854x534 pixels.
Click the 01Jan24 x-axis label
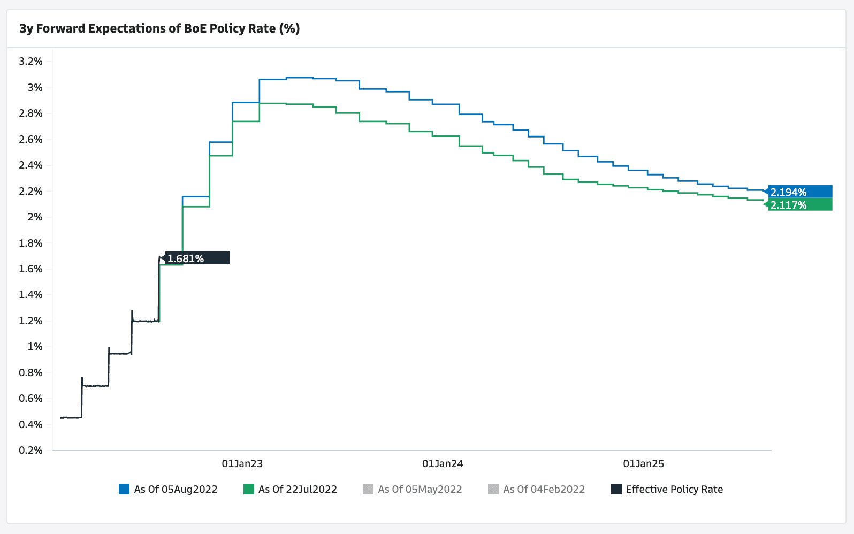click(443, 463)
